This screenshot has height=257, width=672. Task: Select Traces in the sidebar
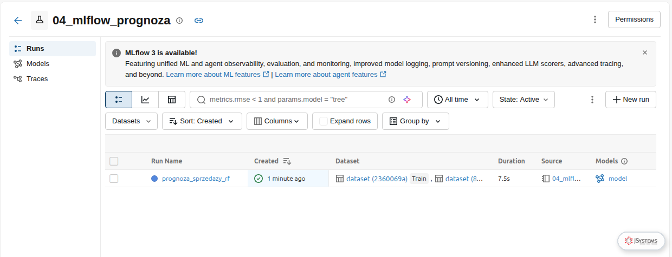click(x=53, y=79)
